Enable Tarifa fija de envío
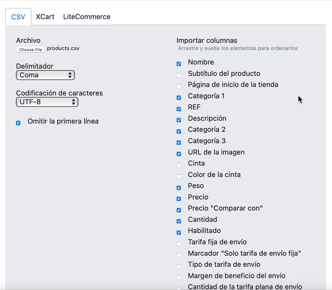Screen dimensions: 332x290 point(179,244)
